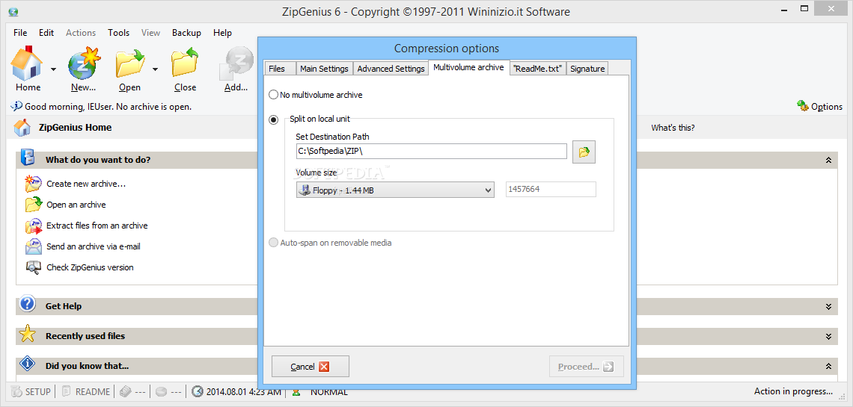Click the date and time in status bar
Screen dimensions: 853x407
[x=244, y=391]
